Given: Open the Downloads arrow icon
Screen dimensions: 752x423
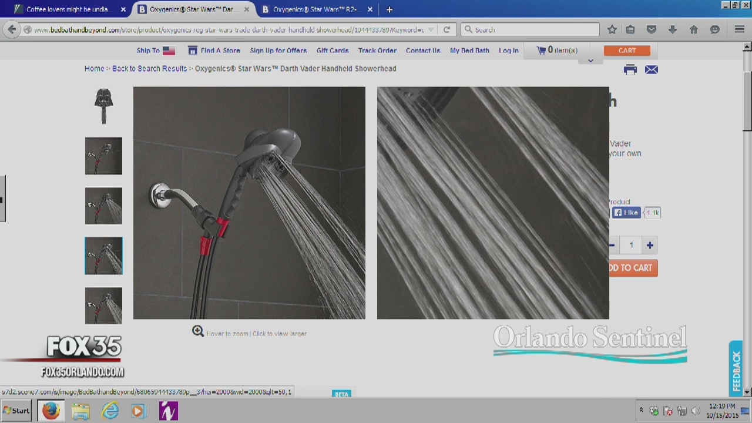Looking at the screenshot, I should point(673,29).
